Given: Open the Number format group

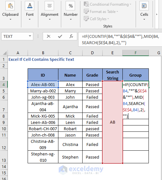Looking at the screenshot, I should (71, 11).
